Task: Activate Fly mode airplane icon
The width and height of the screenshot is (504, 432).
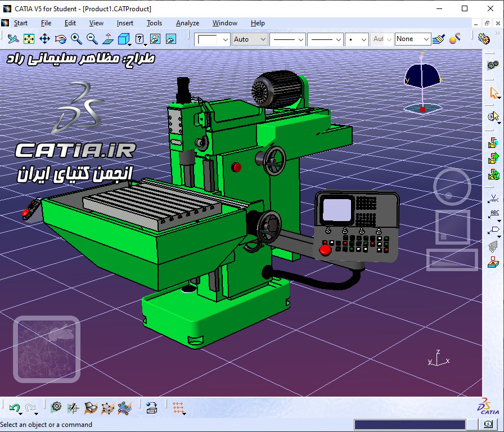Action: (13, 39)
